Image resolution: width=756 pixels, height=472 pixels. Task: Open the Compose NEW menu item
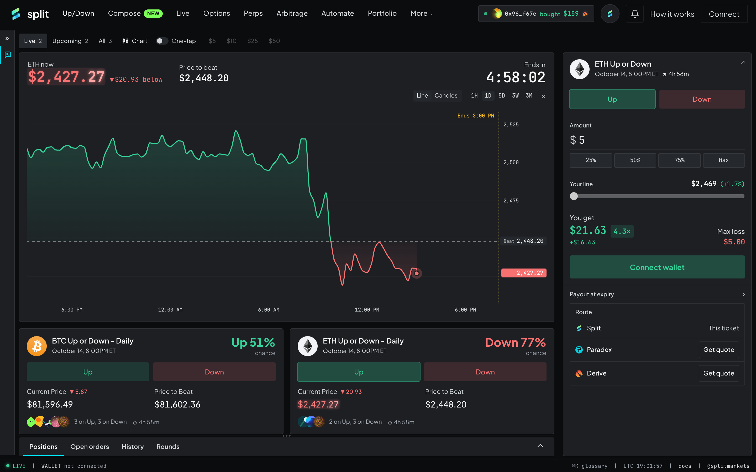click(135, 13)
